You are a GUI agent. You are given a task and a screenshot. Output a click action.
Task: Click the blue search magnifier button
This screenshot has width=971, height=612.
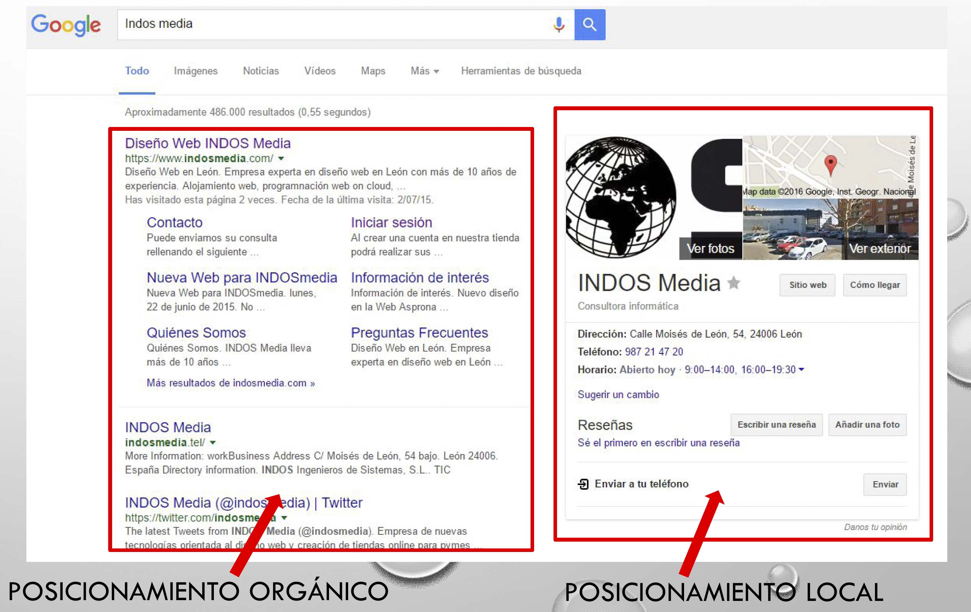point(590,24)
